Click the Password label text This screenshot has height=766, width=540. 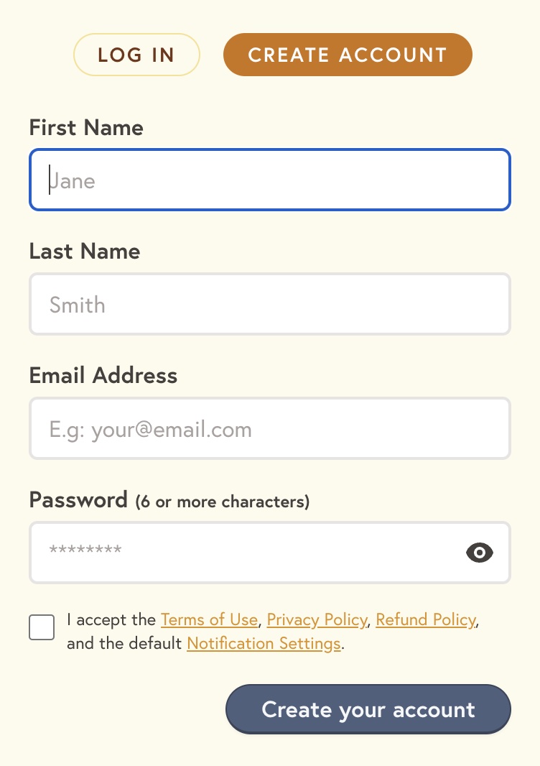click(x=78, y=499)
